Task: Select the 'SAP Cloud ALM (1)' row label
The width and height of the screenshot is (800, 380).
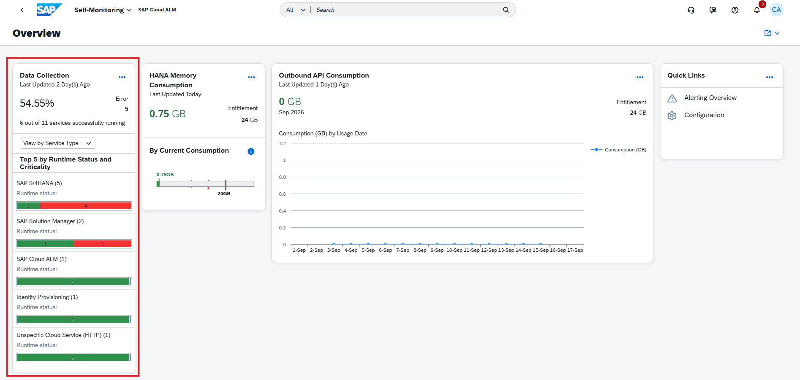Action: (x=41, y=259)
